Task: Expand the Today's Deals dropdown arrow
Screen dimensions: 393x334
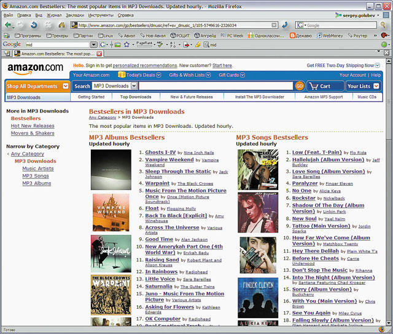Action: coord(158,75)
